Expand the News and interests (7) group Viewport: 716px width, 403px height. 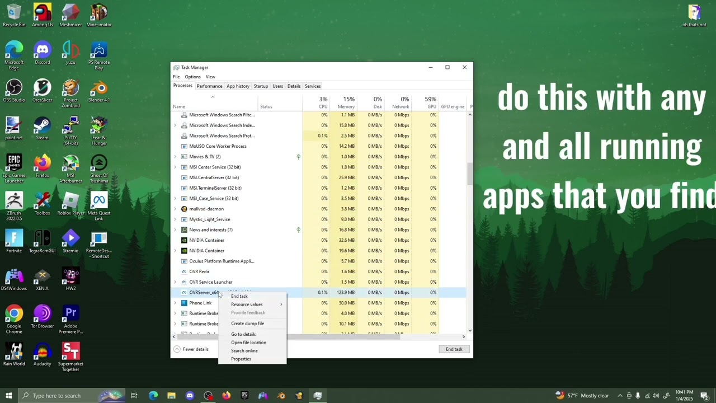tap(175, 229)
